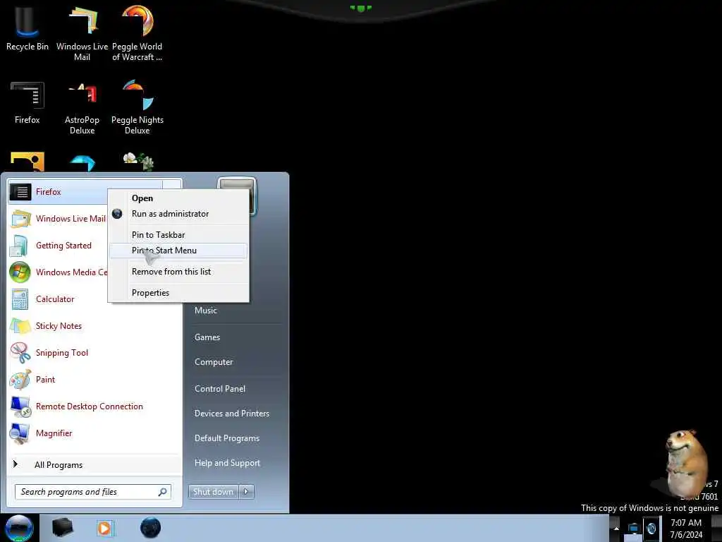Click the Snipping Tool text label
722x542 pixels.
coord(62,353)
